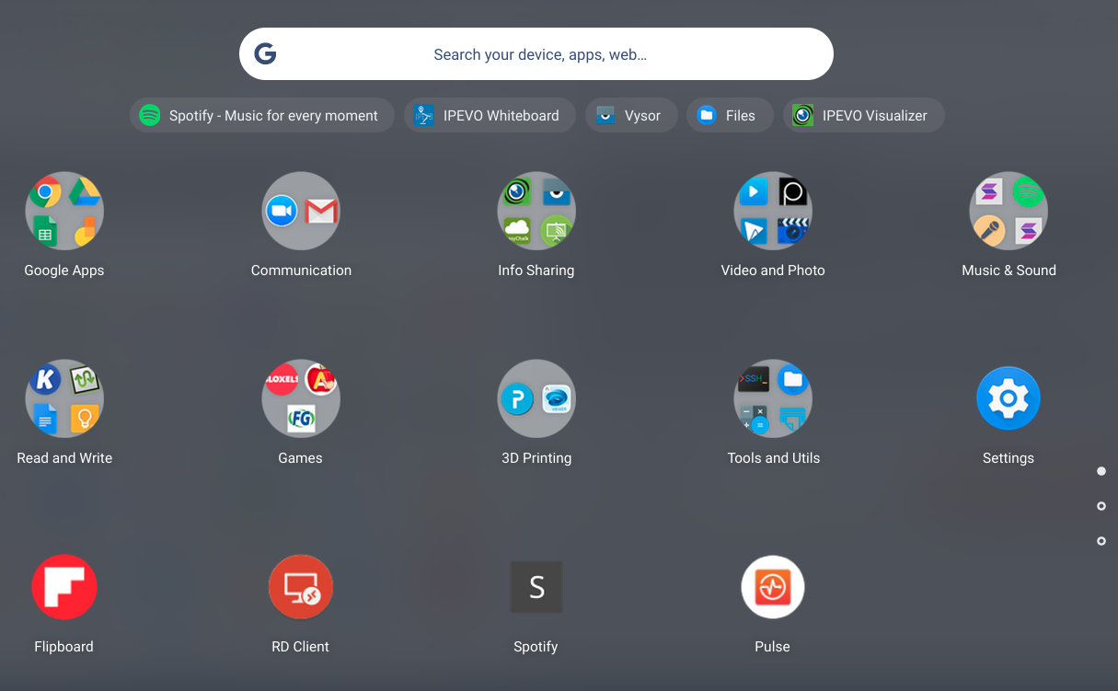Click the Google G logo in search bar

(266, 54)
